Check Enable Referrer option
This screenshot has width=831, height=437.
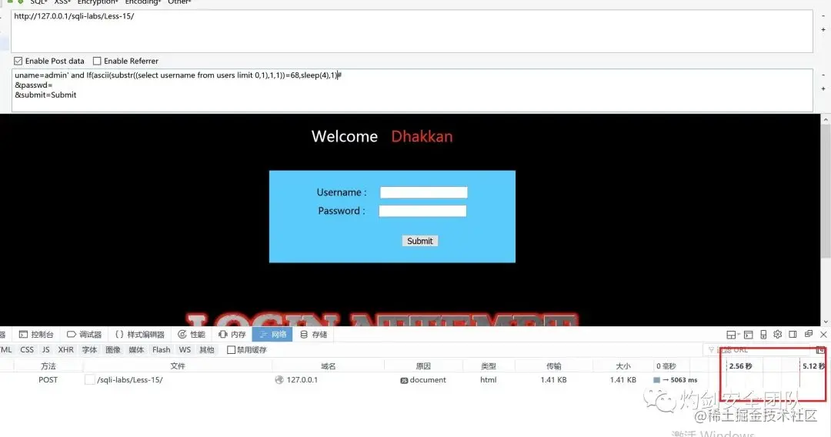(97, 61)
